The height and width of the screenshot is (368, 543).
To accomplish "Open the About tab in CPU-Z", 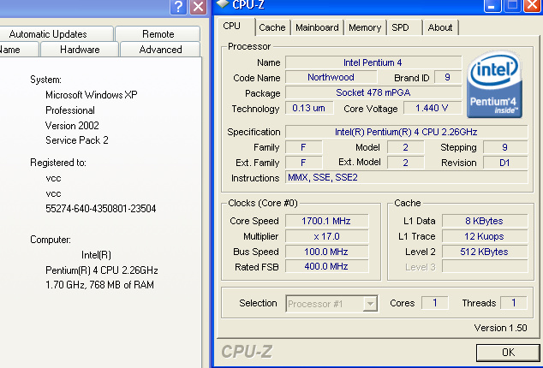I will coord(440,27).
